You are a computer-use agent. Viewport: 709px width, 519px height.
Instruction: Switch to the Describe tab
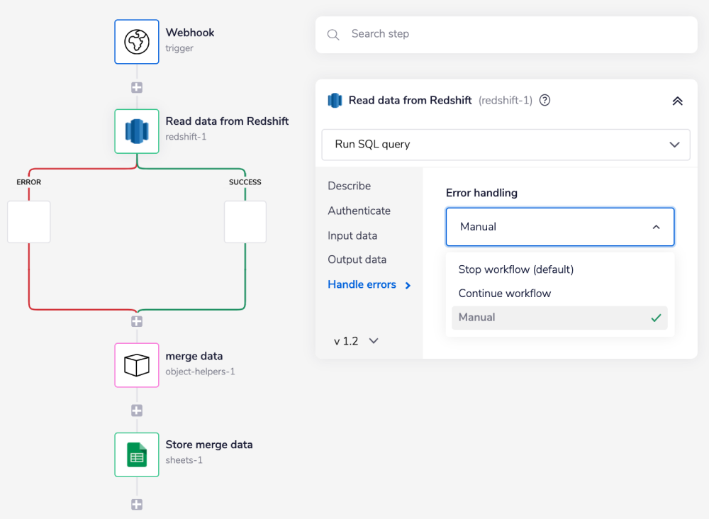(349, 186)
